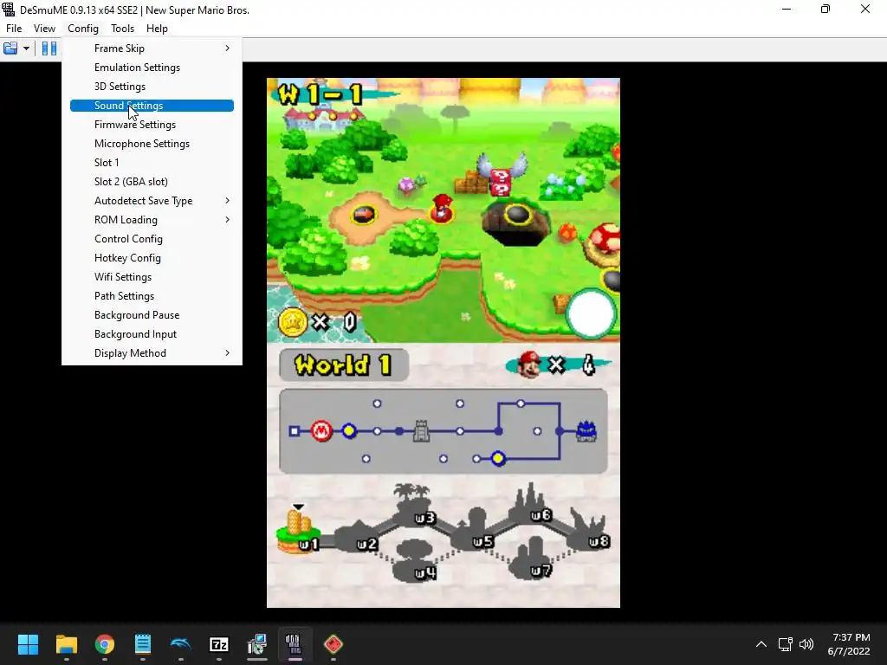Click the DeSmuME taskbar icon
The image size is (887, 665).
point(295,644)
